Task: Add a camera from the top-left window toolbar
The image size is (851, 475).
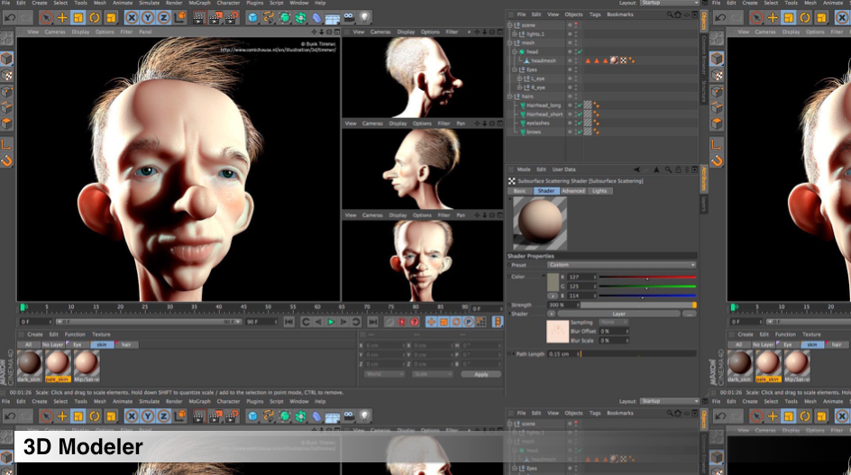Action: point(349,18)
